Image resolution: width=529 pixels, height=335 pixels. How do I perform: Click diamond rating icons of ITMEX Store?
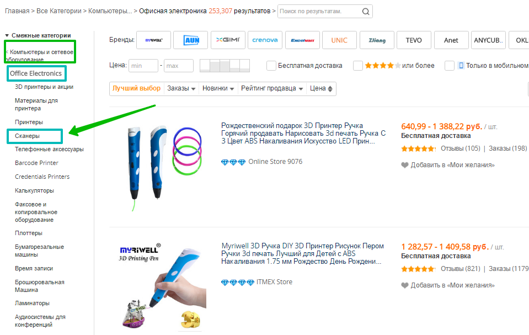(x=237, y=282)
